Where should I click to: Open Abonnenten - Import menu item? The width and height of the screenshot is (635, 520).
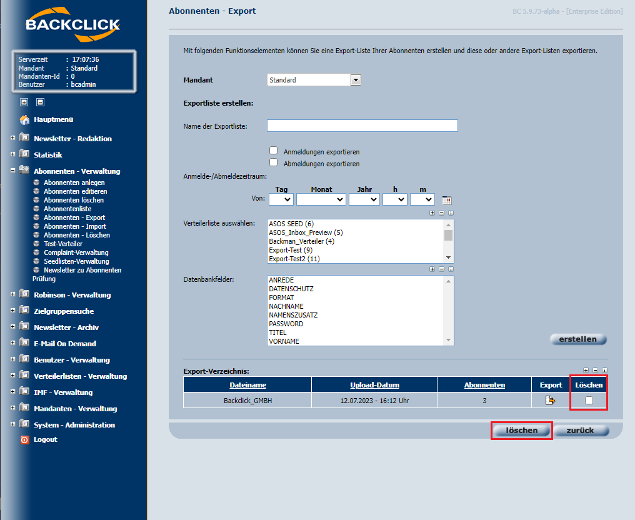coord(75,226)
